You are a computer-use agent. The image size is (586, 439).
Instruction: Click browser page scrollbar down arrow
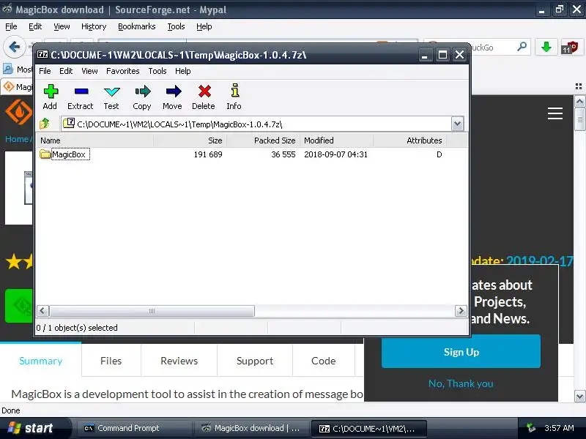coord(579,396)
